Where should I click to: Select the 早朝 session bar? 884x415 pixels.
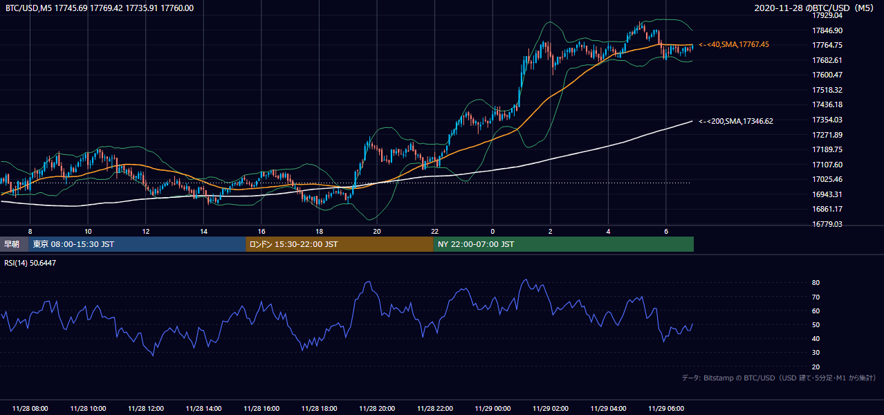pos(15,244)
